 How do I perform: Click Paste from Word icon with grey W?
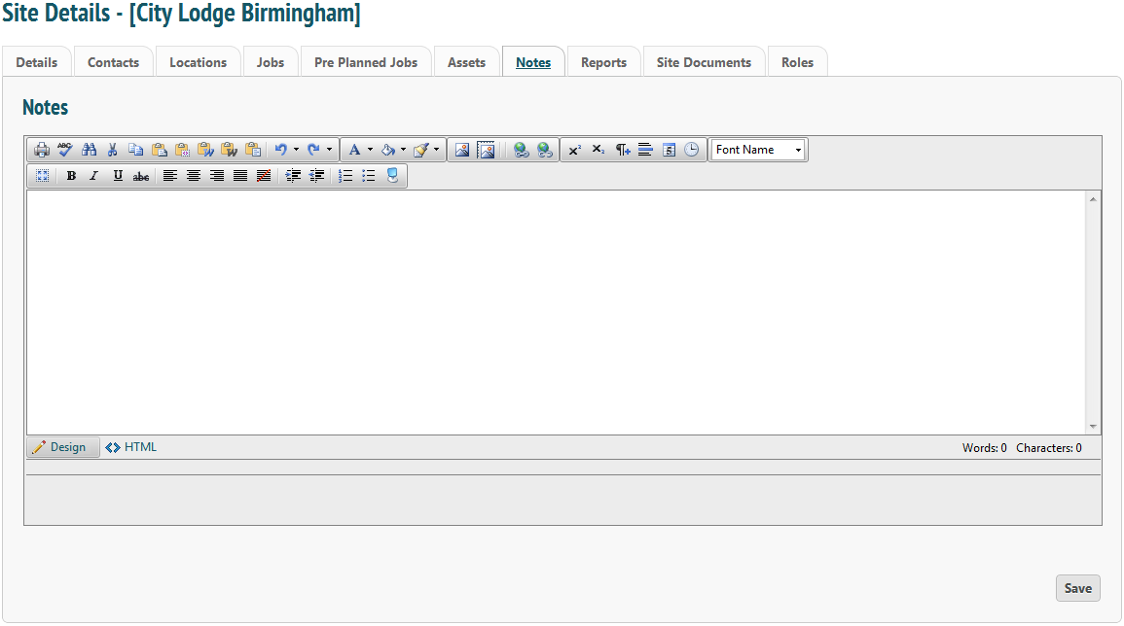pos(230,150)
